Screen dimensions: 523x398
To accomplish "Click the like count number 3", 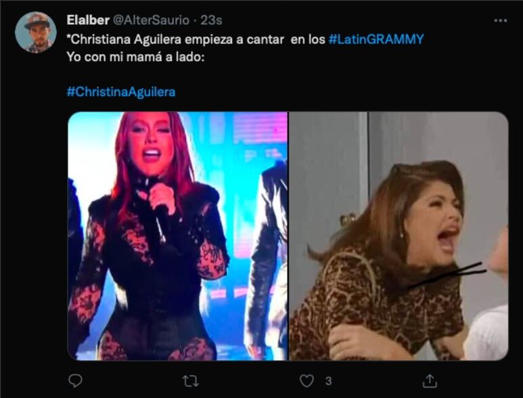I will click(329, 381).
